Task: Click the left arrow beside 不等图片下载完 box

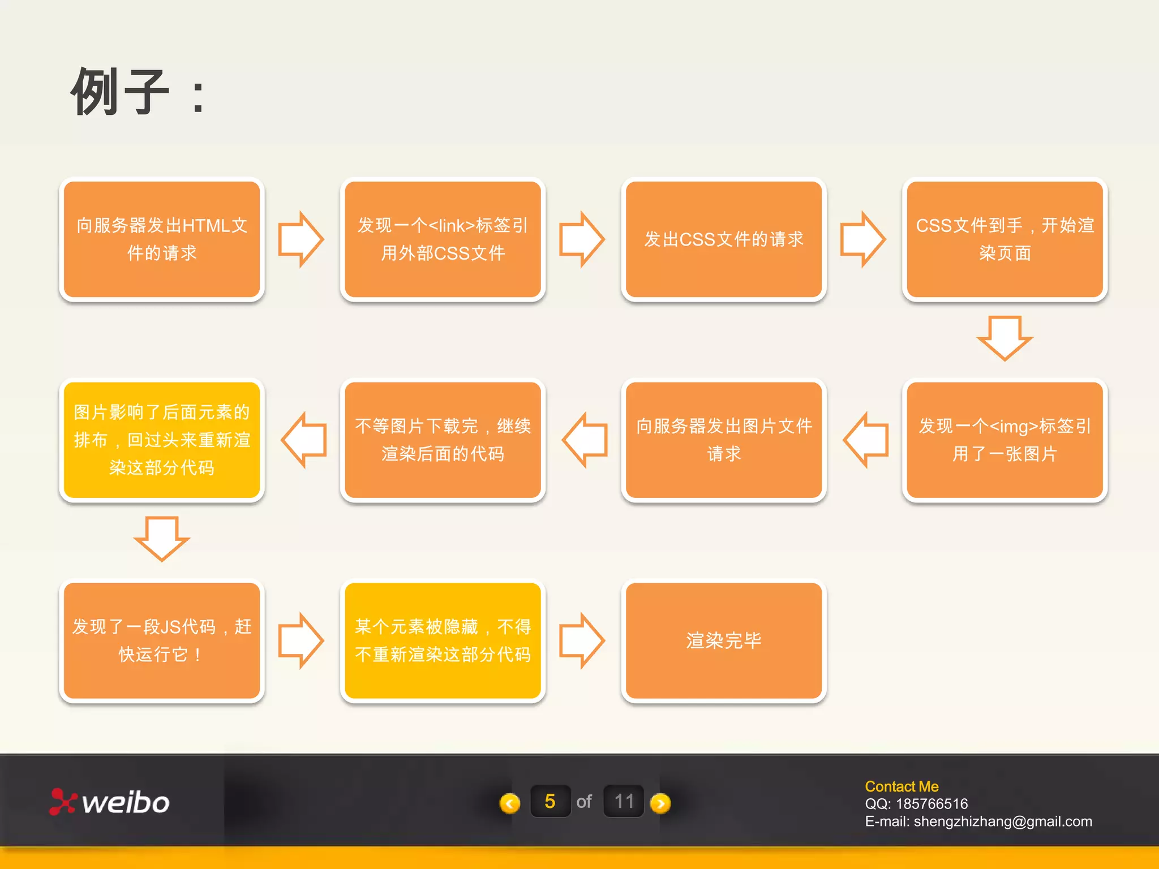Action: coord(304,440)
